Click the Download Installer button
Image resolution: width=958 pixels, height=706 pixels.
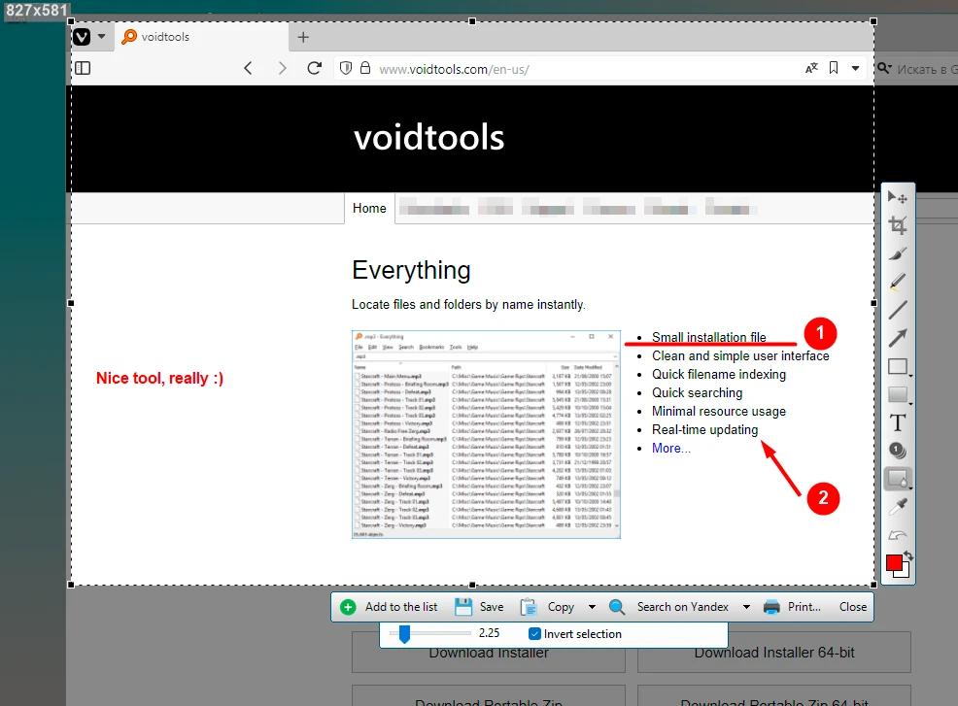coord(488,653)
